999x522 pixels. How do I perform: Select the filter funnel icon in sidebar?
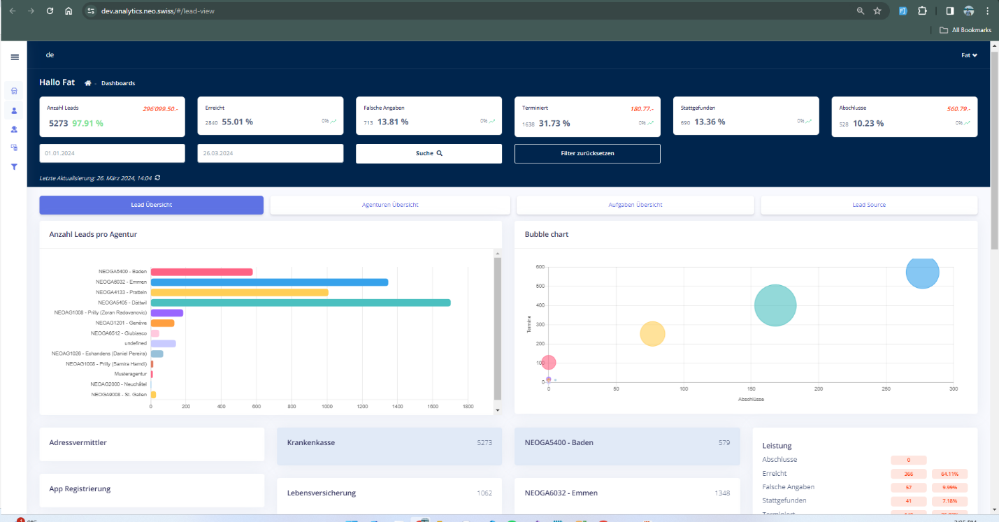point(14,167)
